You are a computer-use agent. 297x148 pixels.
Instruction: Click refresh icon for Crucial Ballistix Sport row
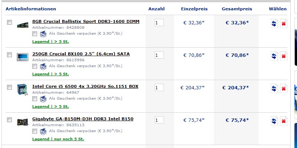(x=274, y=23)
